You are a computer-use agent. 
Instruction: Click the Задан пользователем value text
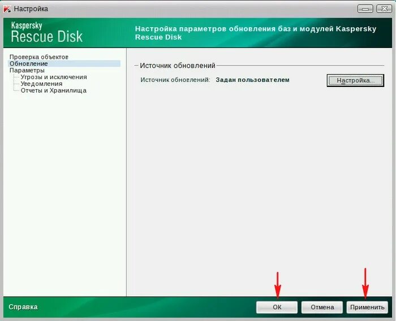point(252,80)
